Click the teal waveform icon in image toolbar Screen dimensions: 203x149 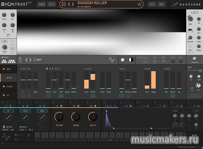[x=111, y=60]
